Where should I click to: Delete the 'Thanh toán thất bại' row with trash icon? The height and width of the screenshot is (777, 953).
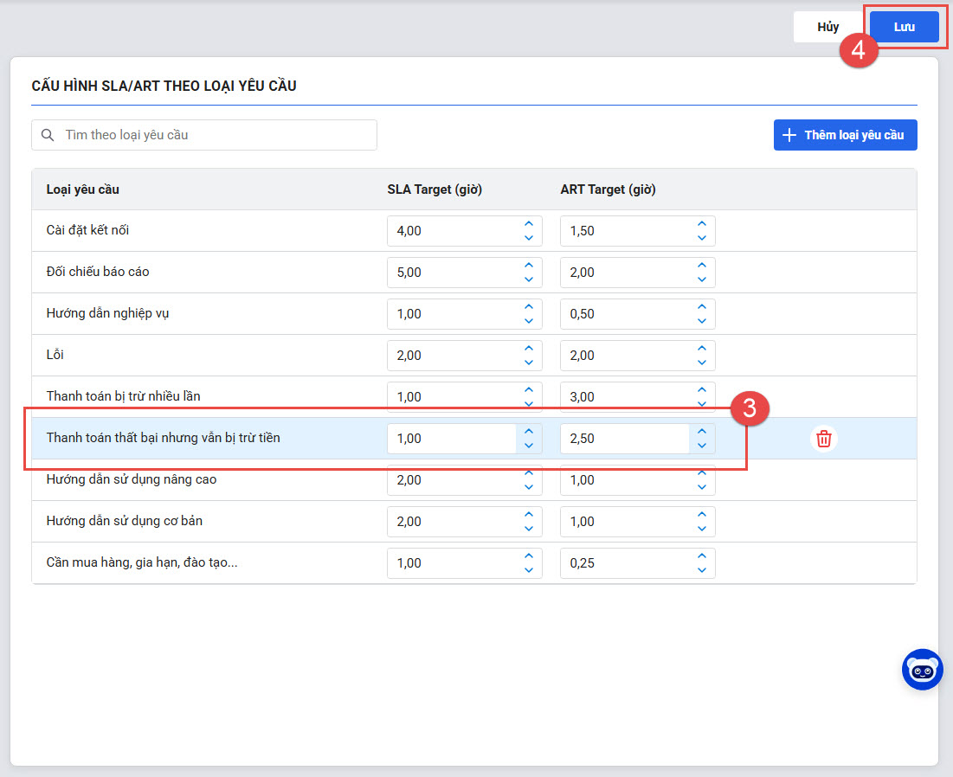coord(824,439)
